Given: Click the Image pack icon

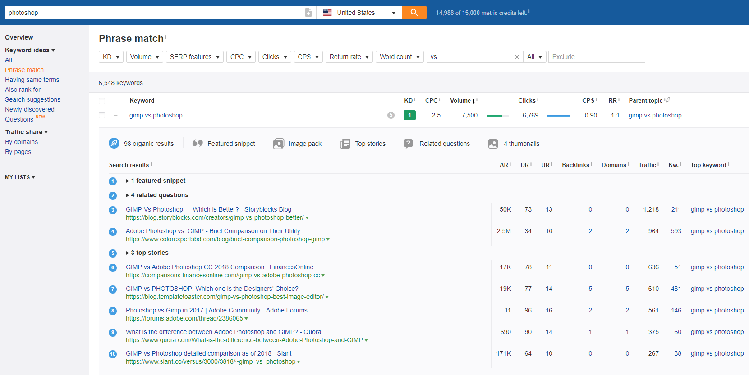Looking at the screenshot, I should pyautogui.click(x=279, y=144).
